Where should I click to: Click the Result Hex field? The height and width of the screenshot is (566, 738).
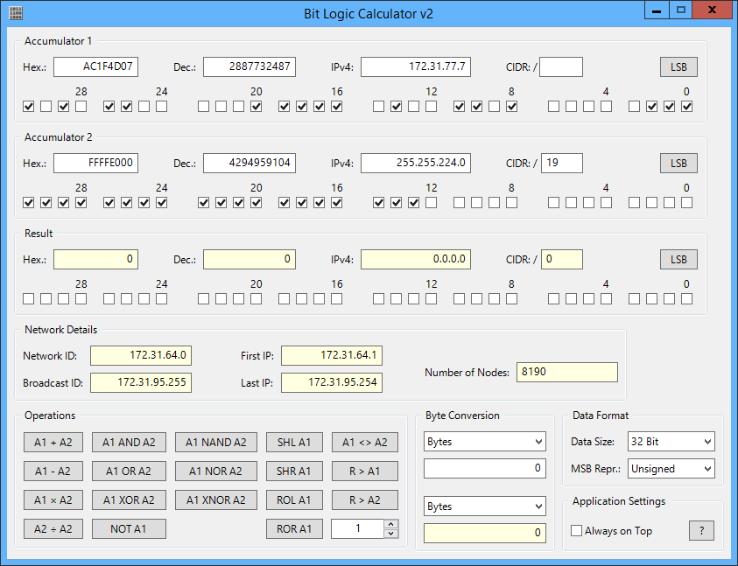(x=96, y=259)
